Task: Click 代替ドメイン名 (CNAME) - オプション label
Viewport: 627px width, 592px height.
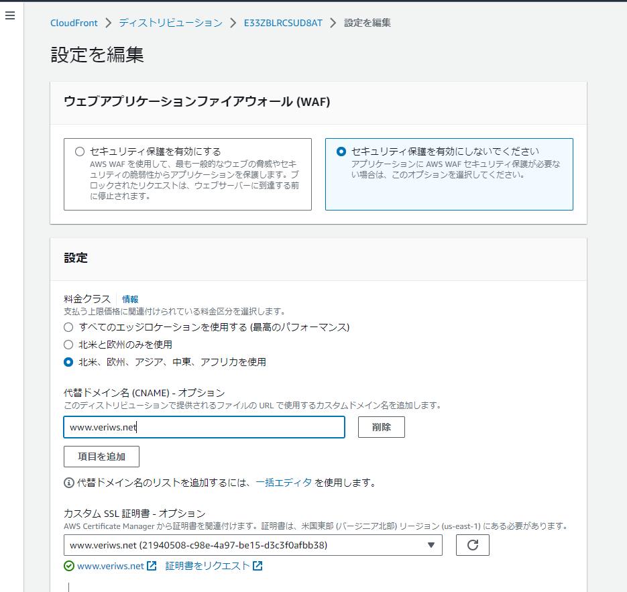Action: tap(144, 393)
